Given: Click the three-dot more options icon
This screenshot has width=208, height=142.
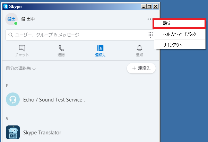Looking at the screenshot, I should (x=149, y=19).
